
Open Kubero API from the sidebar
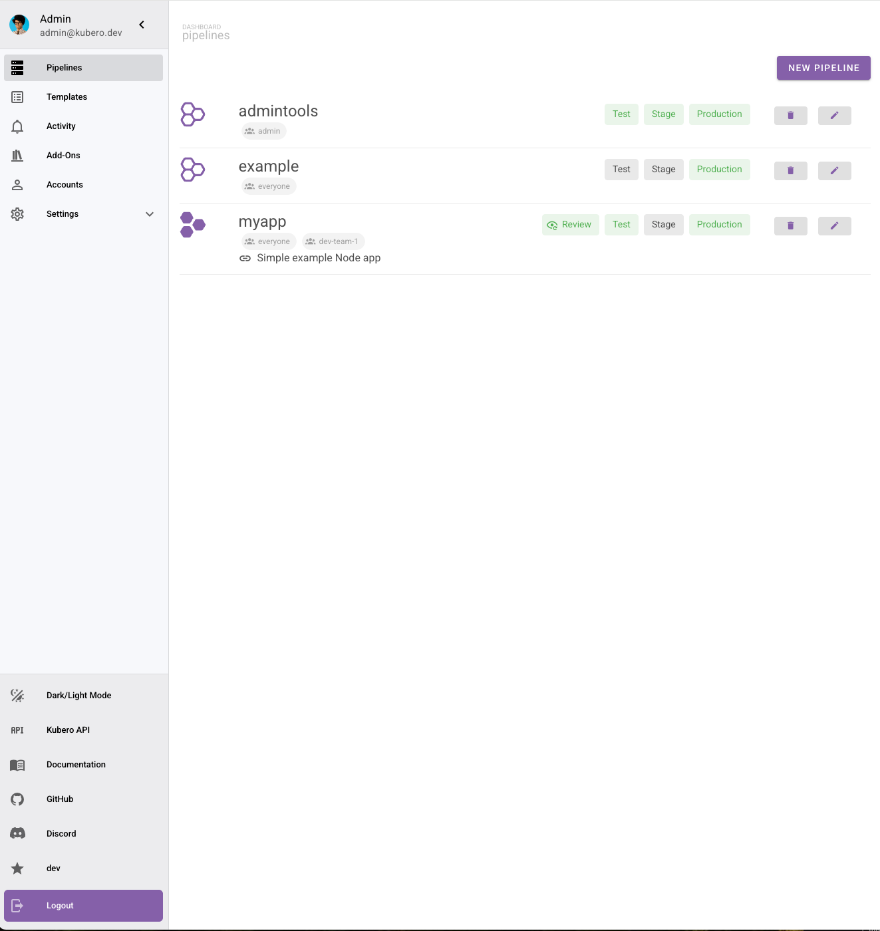[x=68, y=730]
